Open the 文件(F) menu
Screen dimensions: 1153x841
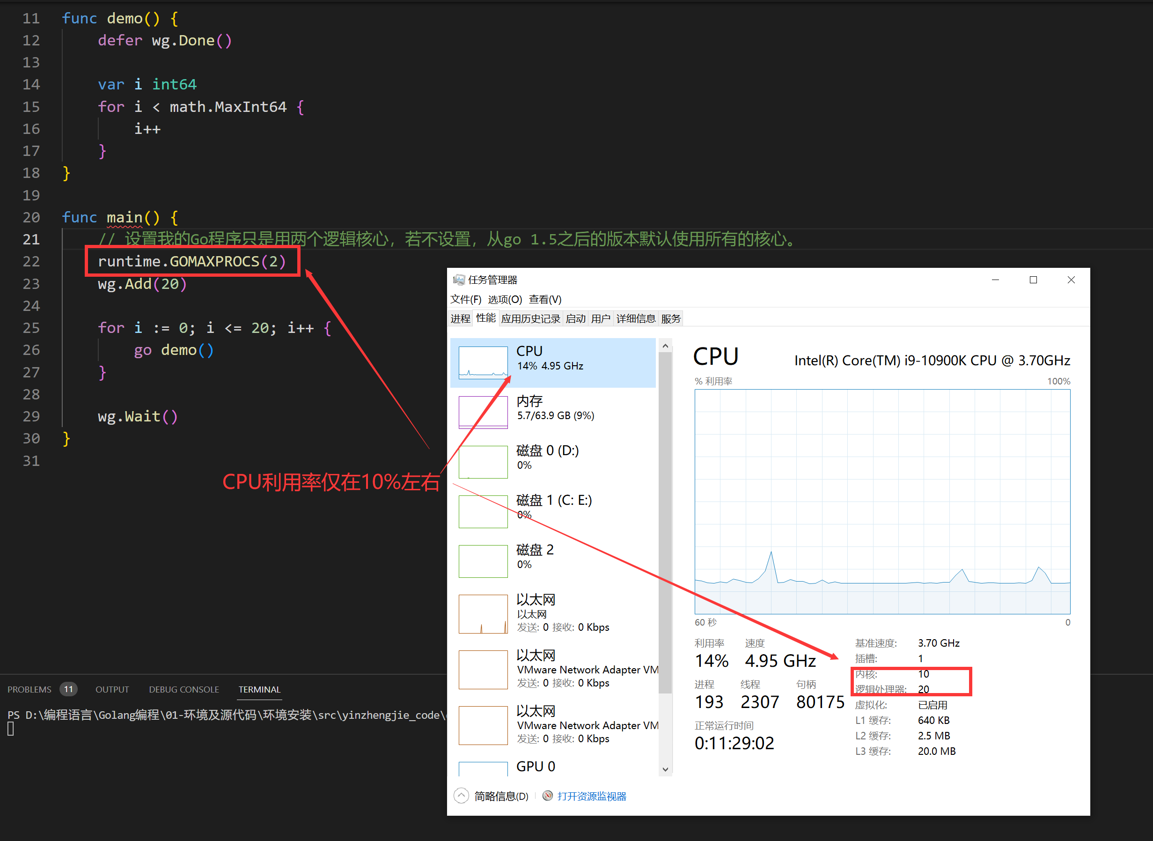(x=464, y=299)
